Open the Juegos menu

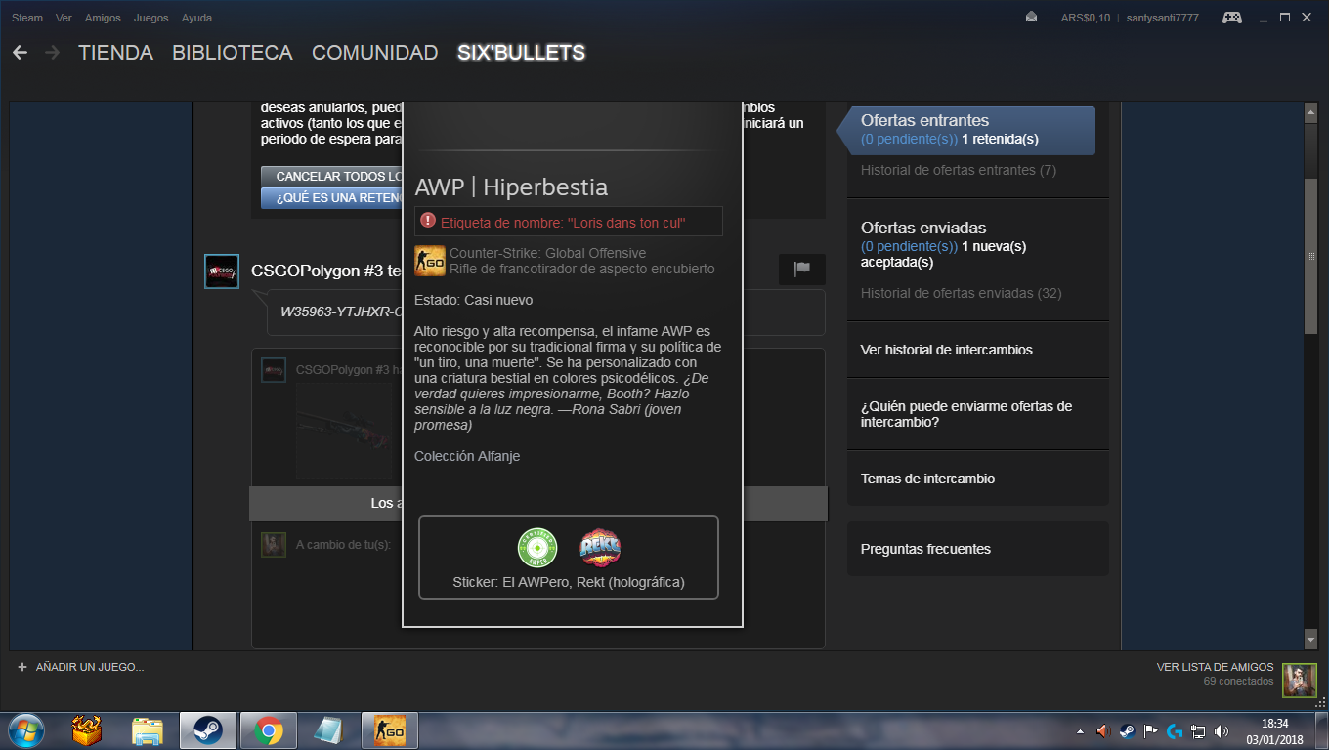(x=150, y=18)
